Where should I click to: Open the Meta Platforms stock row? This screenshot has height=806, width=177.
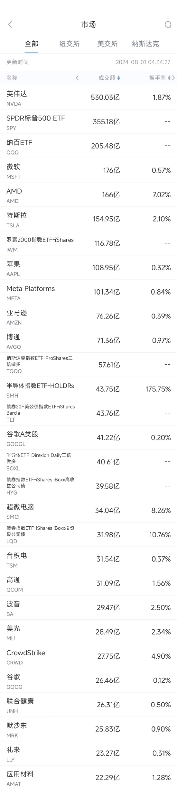click(88, 292)
